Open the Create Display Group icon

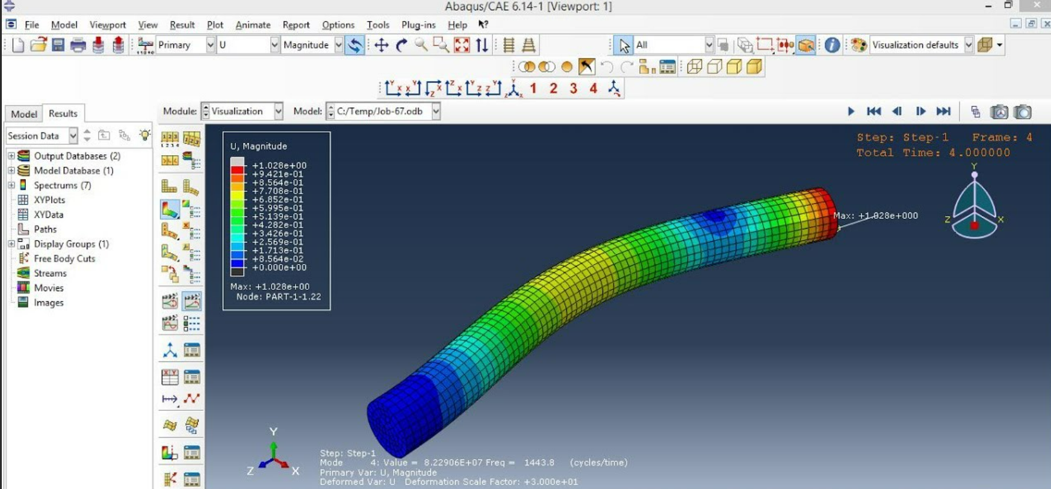tap(647, 67)
